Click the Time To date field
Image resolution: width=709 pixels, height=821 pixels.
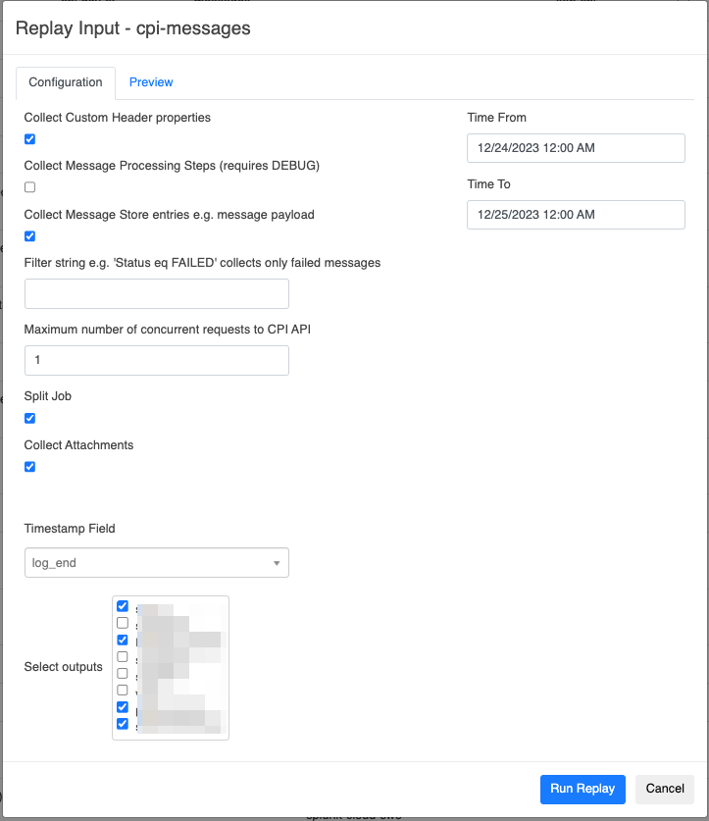tap(576, 215)
